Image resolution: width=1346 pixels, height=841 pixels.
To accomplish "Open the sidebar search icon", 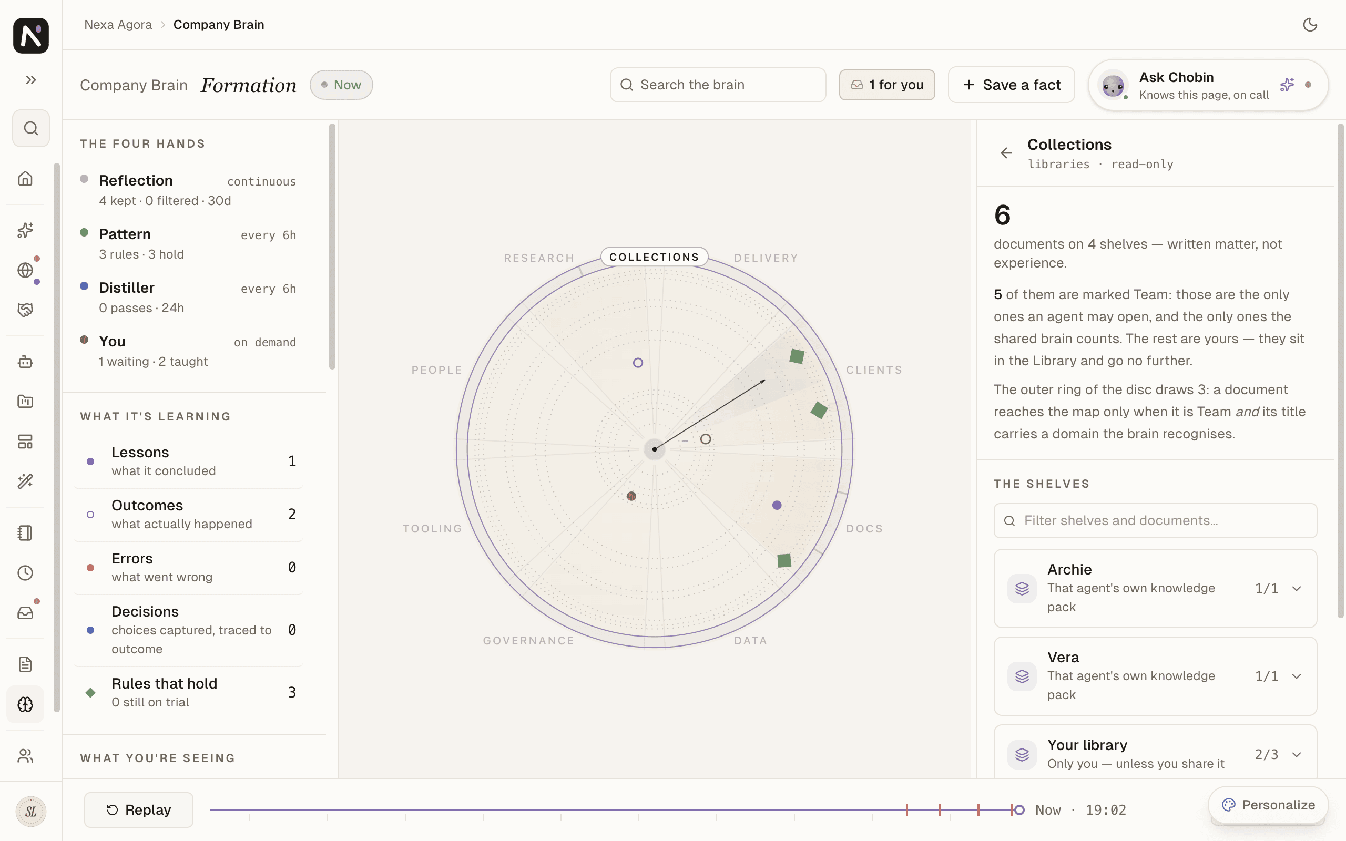I will point(30,128).
